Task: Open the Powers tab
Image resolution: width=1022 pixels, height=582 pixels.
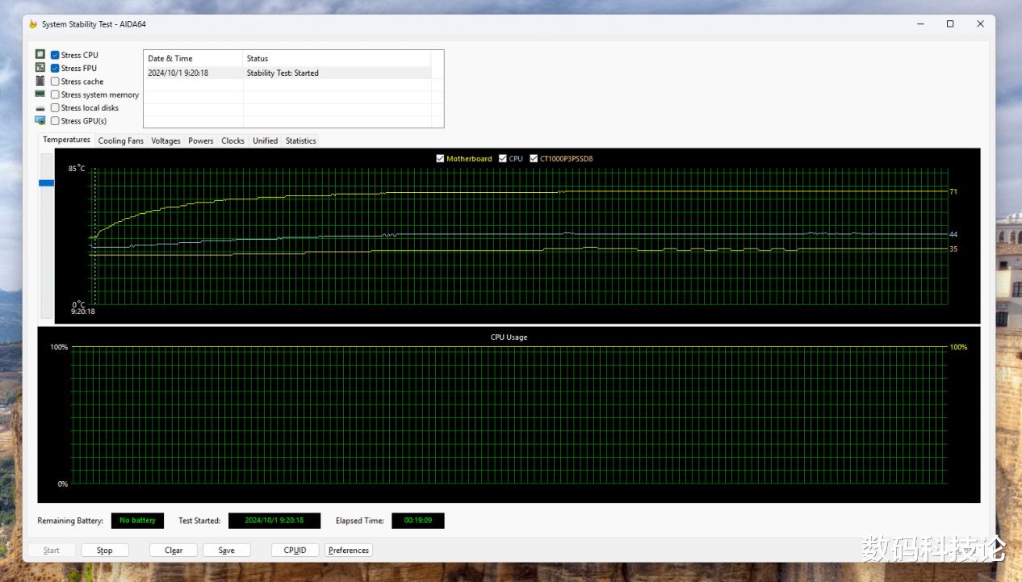Action: [x=201, y=140]
